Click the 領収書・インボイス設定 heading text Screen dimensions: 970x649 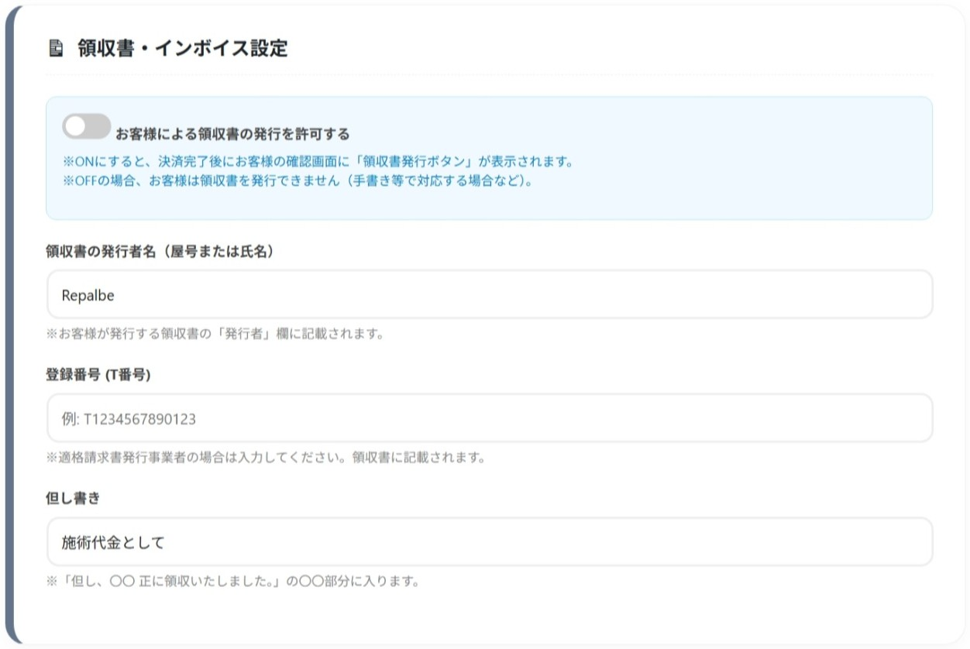click(x=182, y=49)
